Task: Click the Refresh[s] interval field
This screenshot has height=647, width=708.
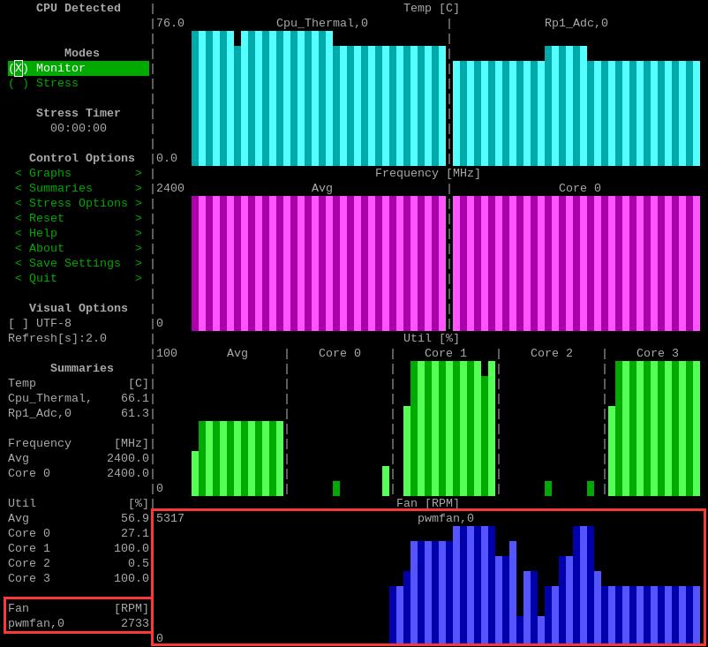Action: (57, 338)
